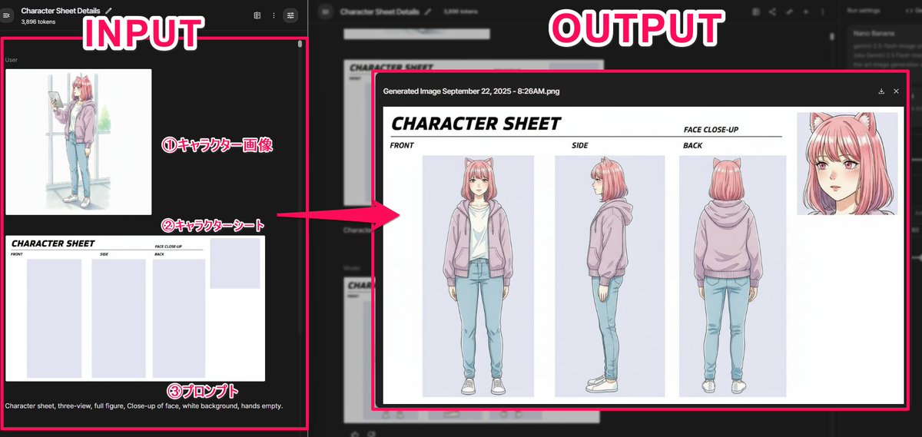Open the blank character sheet template thumbnail
This screenshot has width=922, height=437.
pyautogui.click(x=135, y=308)
